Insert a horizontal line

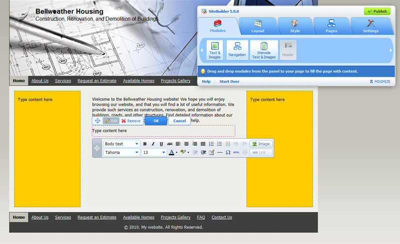click(x=220, y=152)
